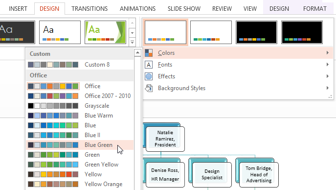This screenshot has width=336, height=190.
Task: Open the themes gallery More dropdown
Action: (132, 42)
